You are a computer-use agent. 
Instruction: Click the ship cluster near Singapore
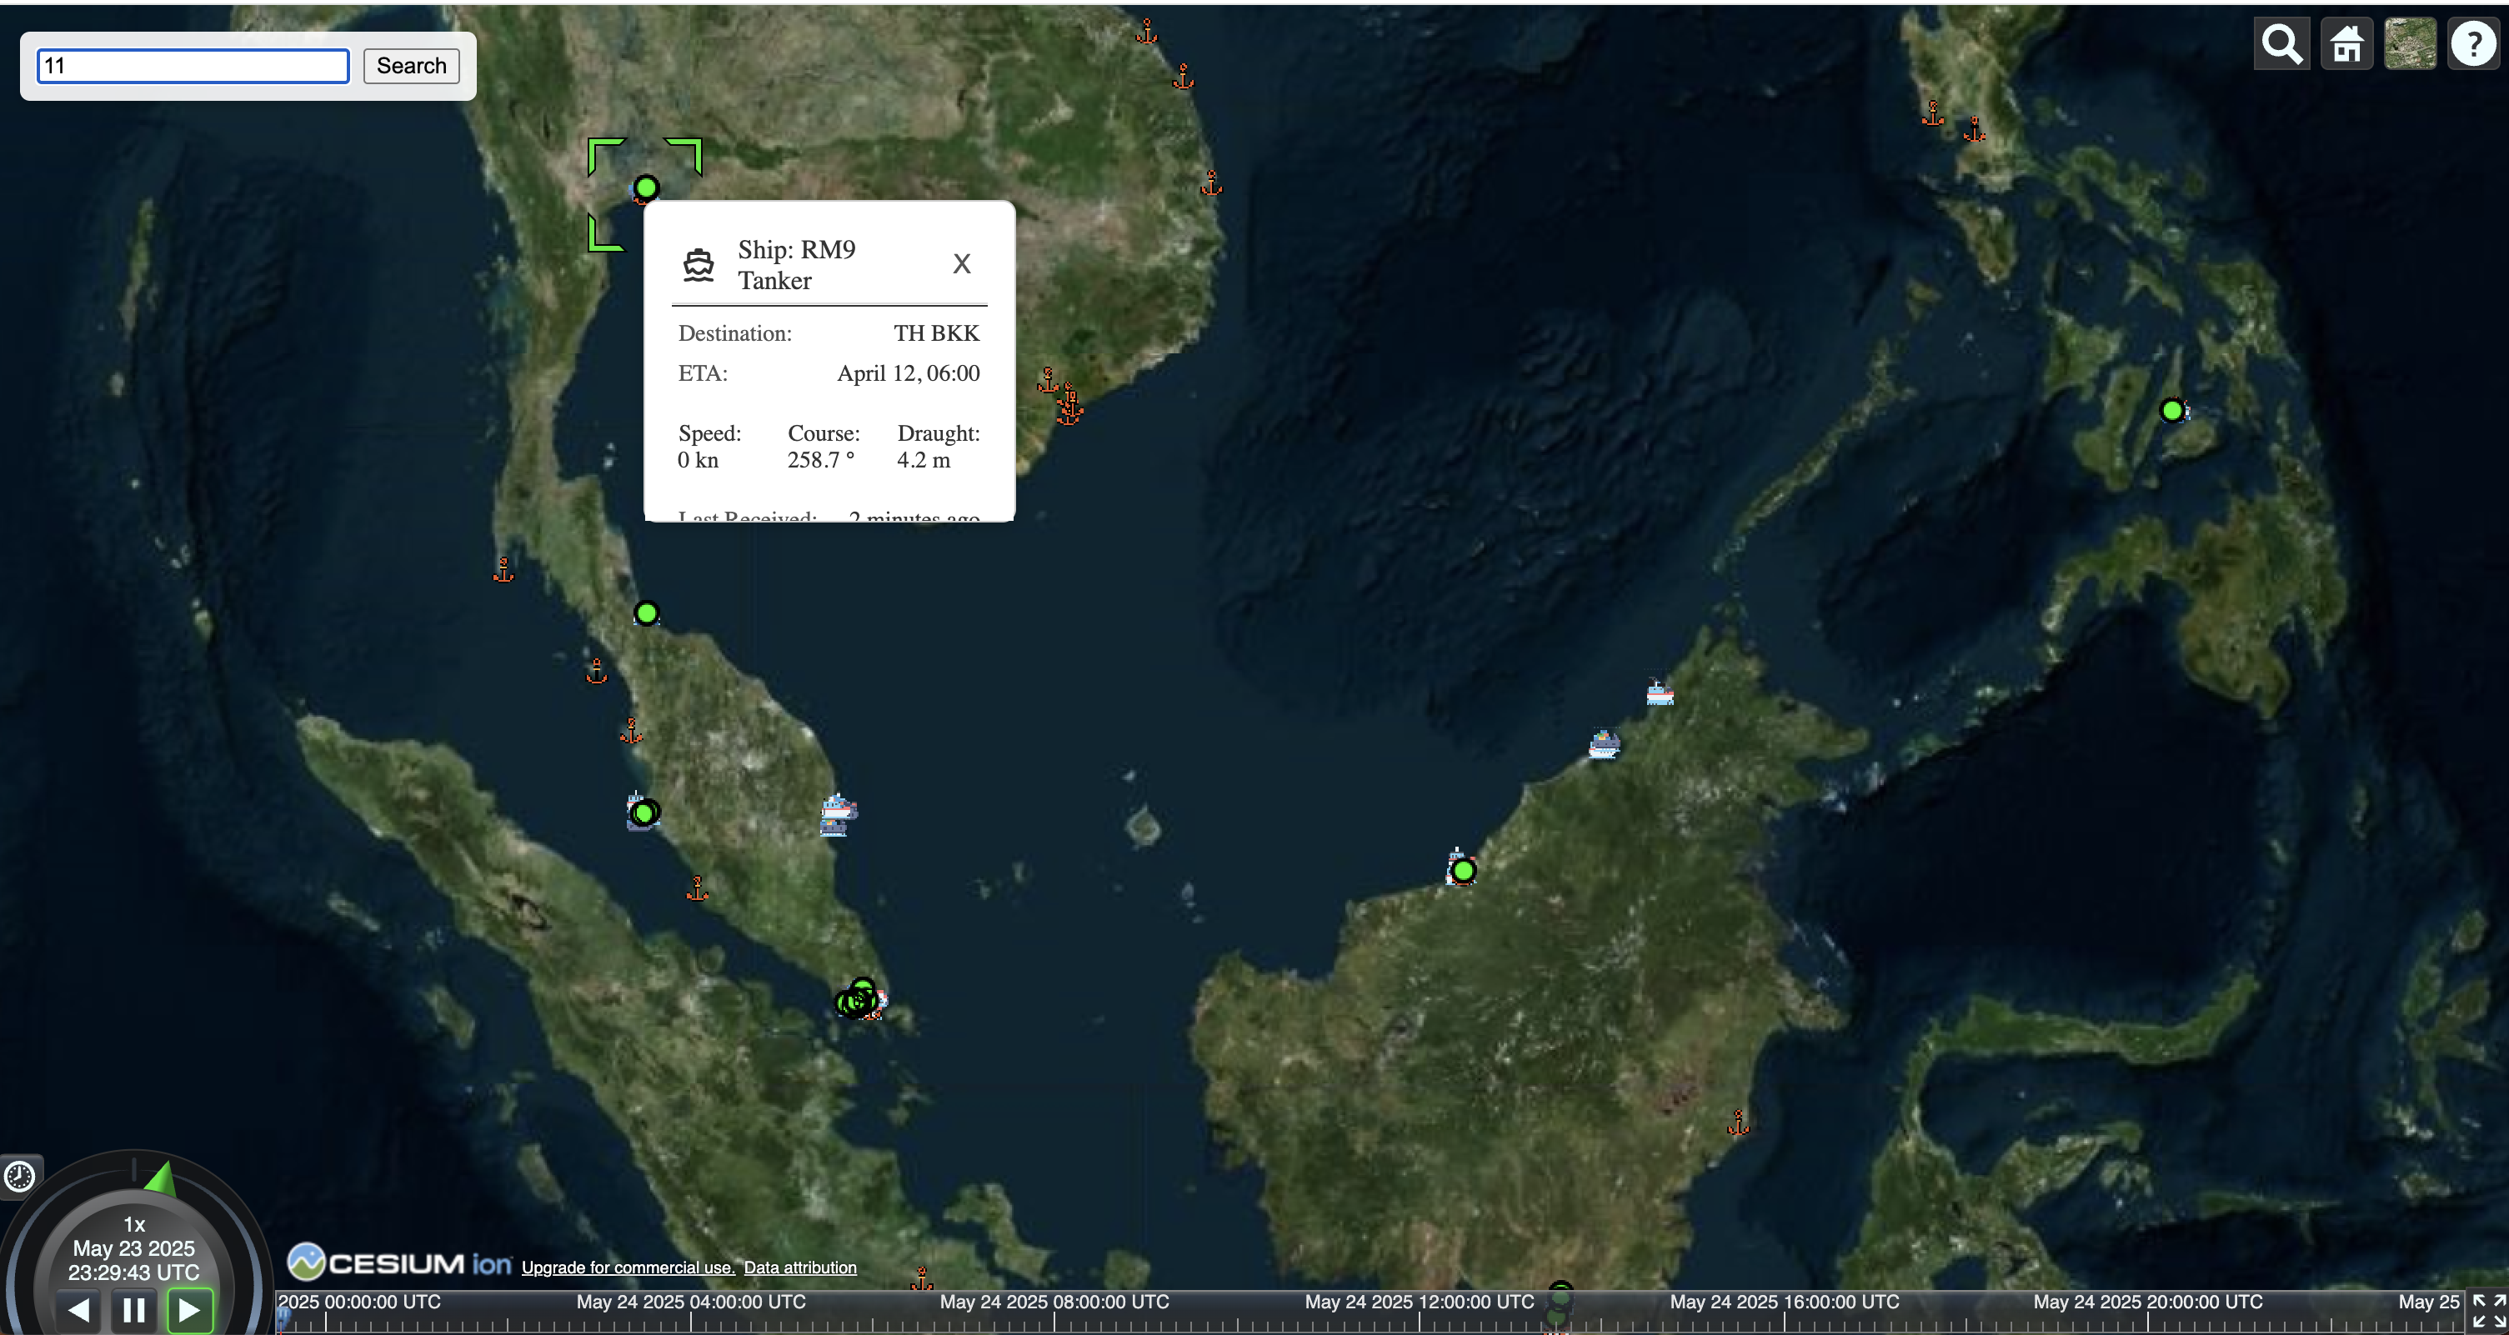(x=859, y=999)
